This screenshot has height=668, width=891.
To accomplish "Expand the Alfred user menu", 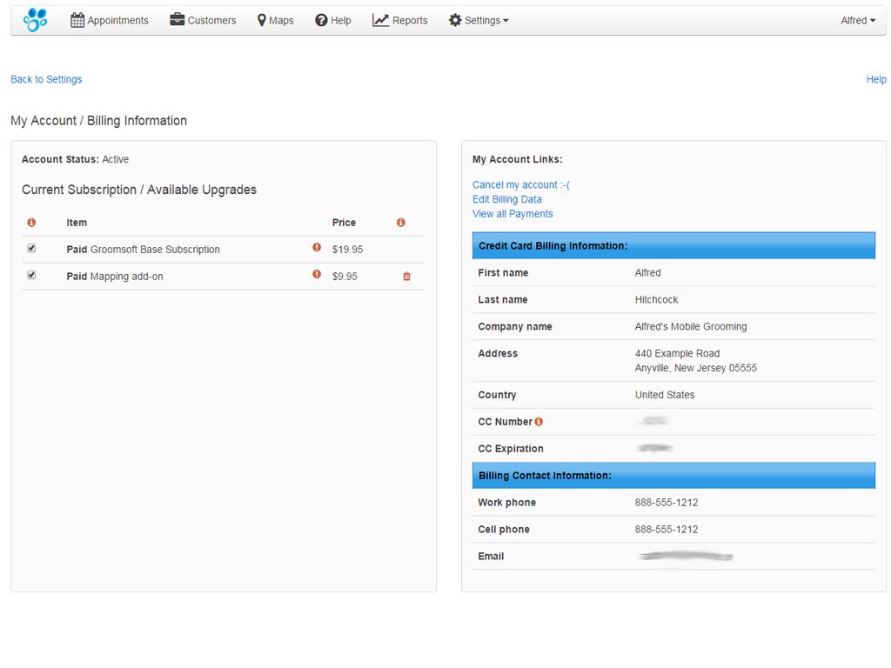I will tap(857, 20).
